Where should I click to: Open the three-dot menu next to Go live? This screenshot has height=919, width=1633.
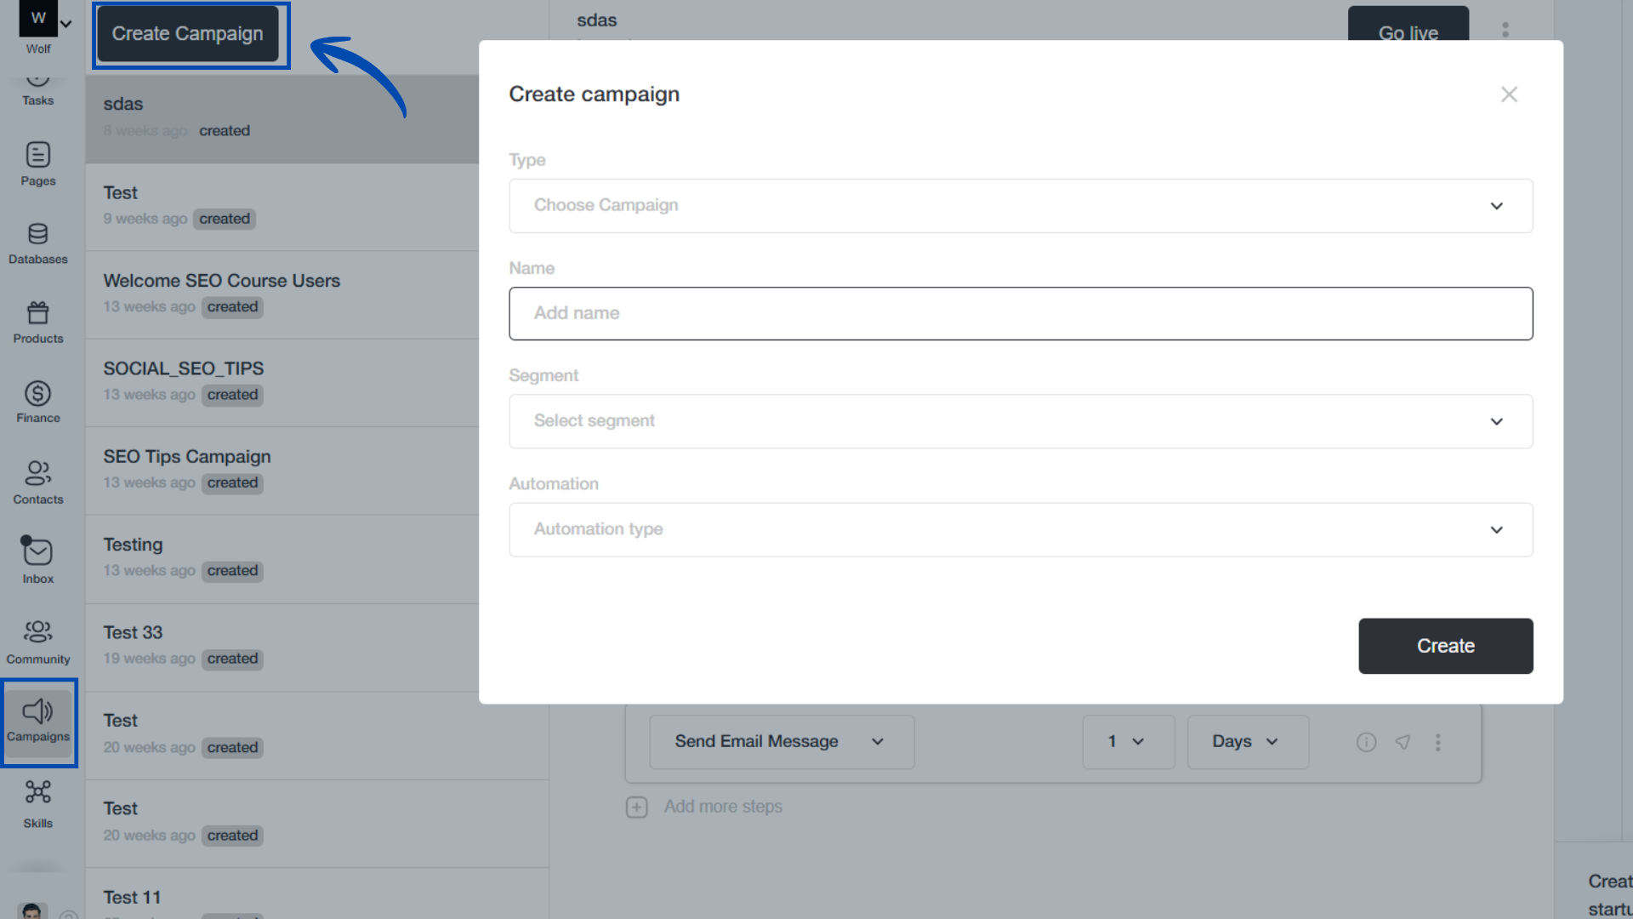click(x=1505, y=29)
